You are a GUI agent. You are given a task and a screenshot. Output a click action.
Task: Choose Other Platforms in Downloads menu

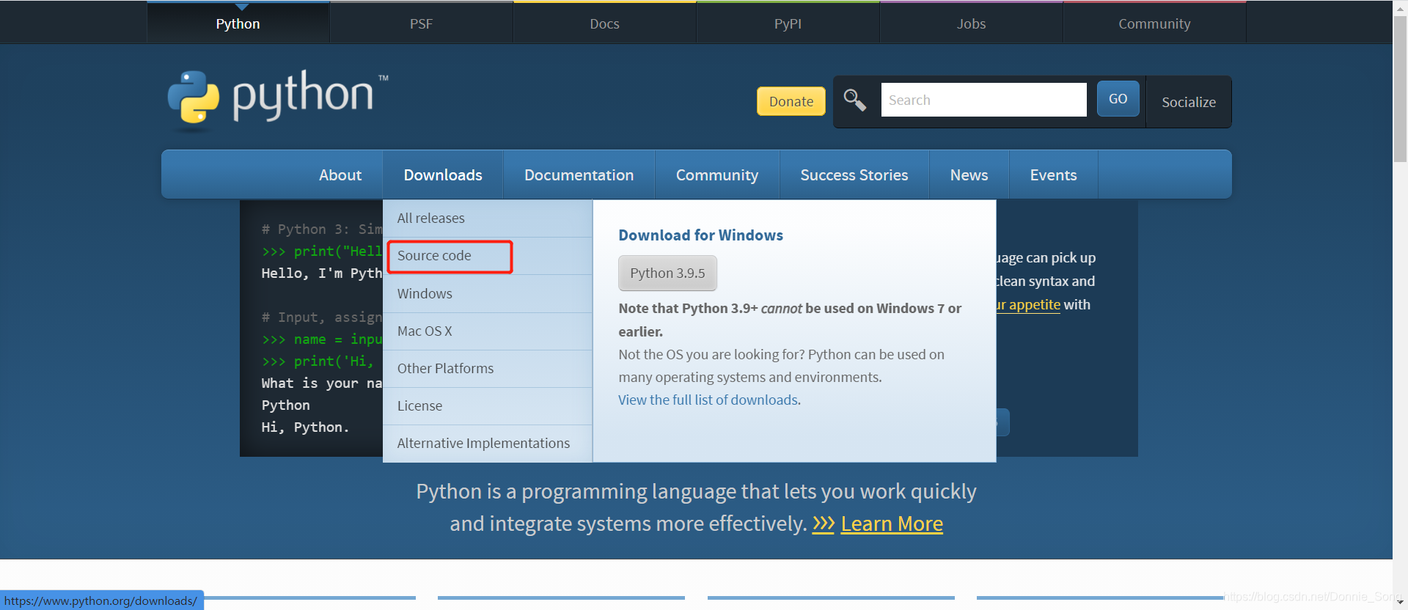click(488, 369)
